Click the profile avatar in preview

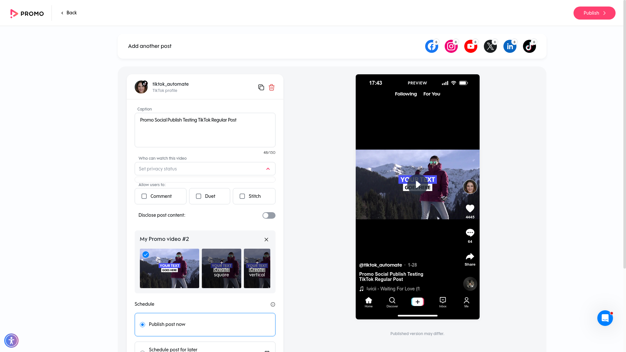(x=470, y=187)
